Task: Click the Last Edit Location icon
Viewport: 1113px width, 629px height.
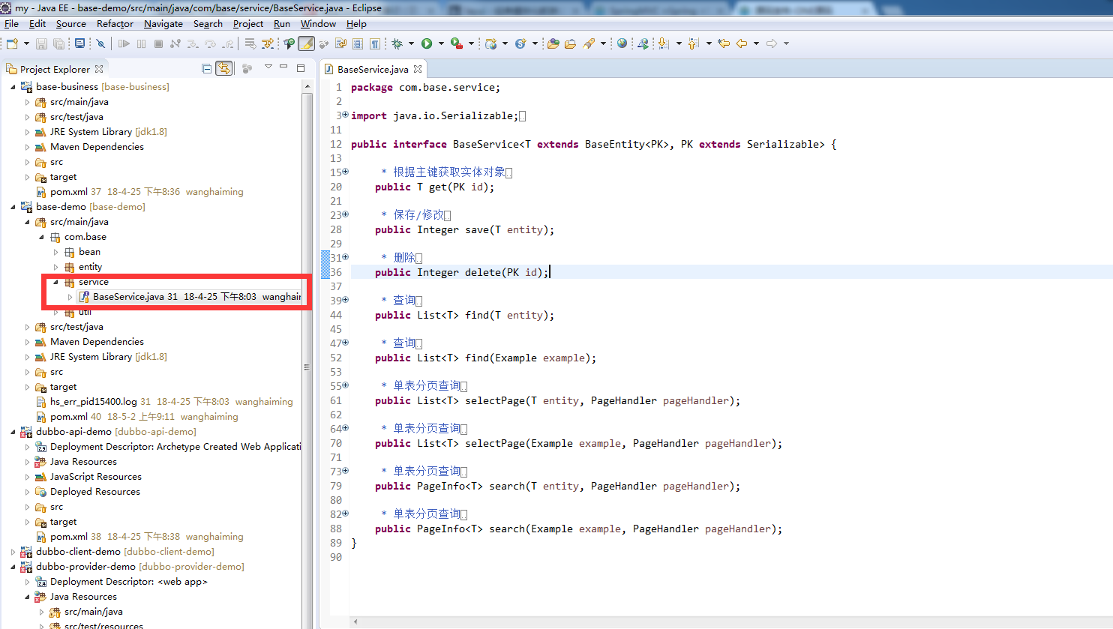Action: [x=724, y=43]
